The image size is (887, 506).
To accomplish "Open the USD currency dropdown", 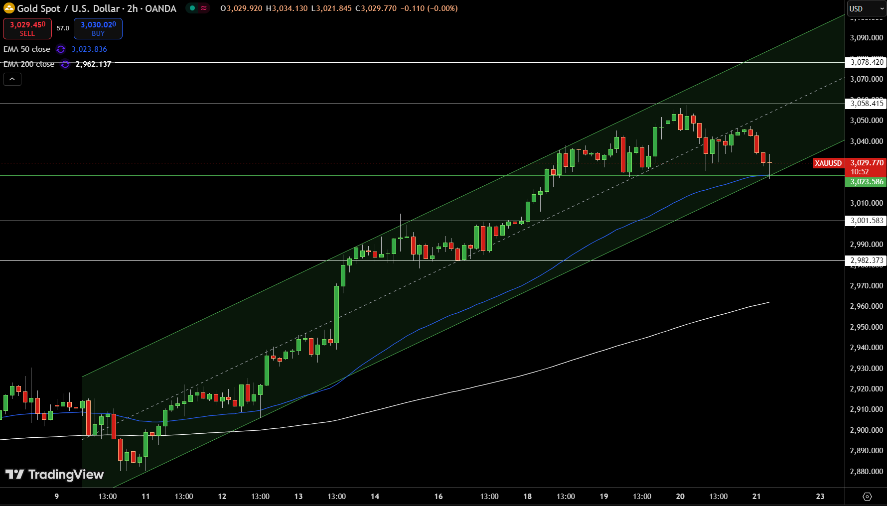I will tap(866, 8).
